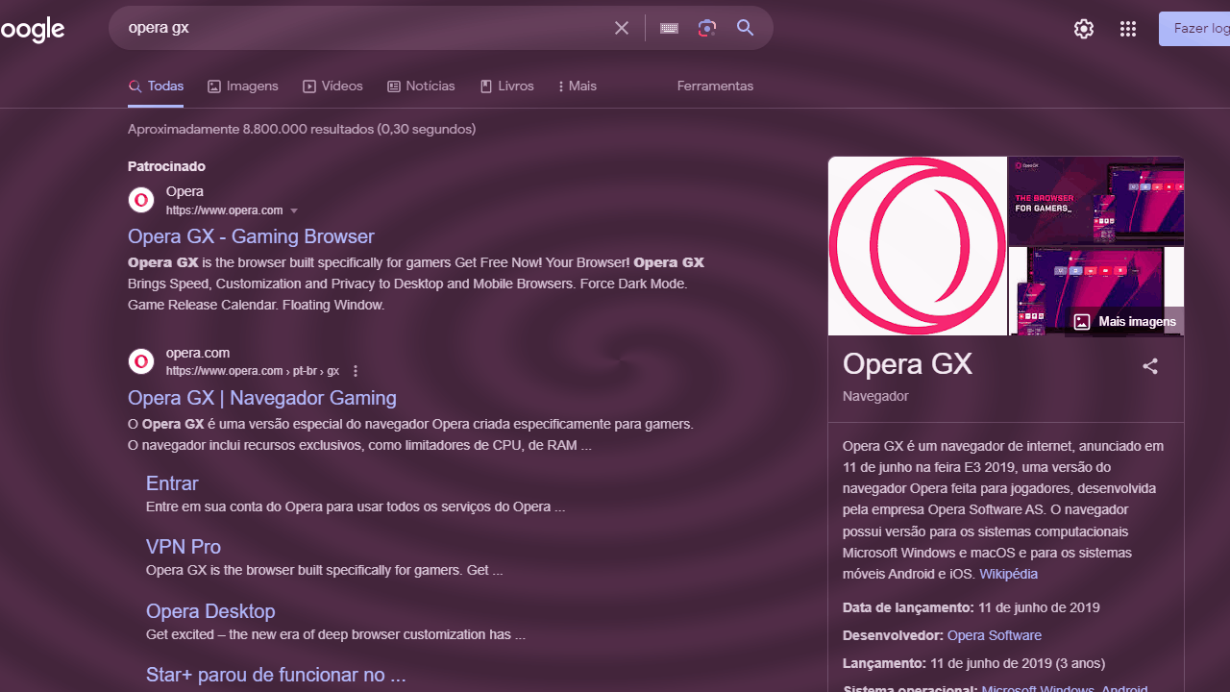The height and width of the screenshot is (692, 1230).
Task: Click the 'Aproximadamente 8.800.000 resultados' text
Action: 302,129
